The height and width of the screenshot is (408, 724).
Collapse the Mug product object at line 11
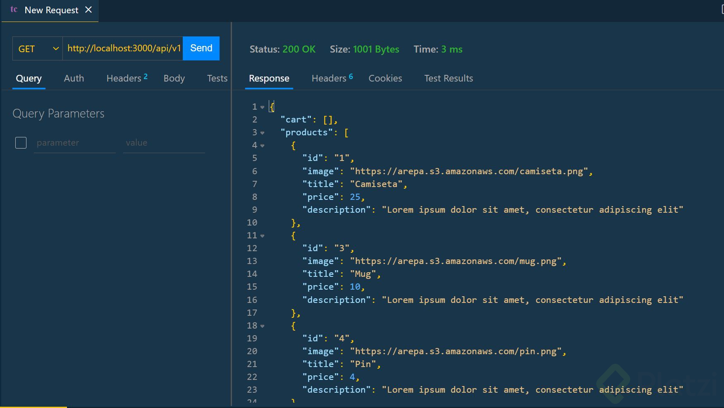pos(262,236)
